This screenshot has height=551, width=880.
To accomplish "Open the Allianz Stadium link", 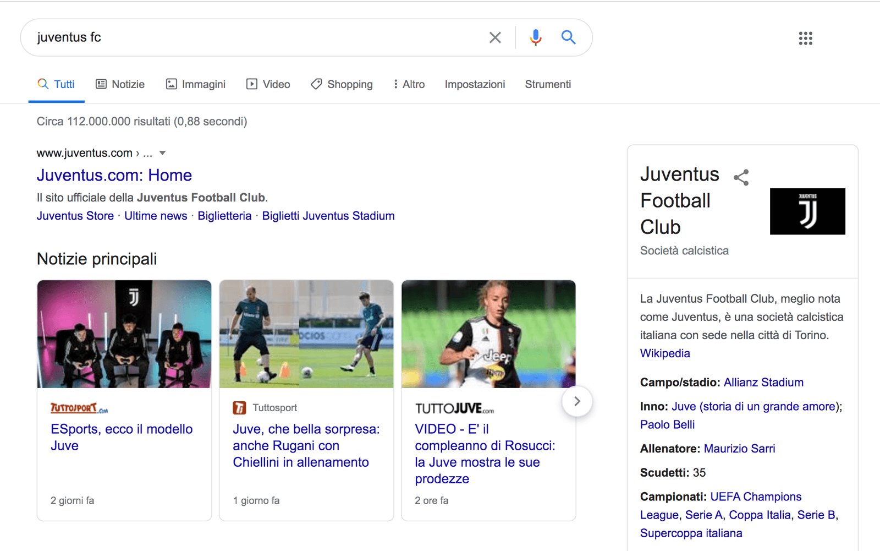I will coord(763,382).
